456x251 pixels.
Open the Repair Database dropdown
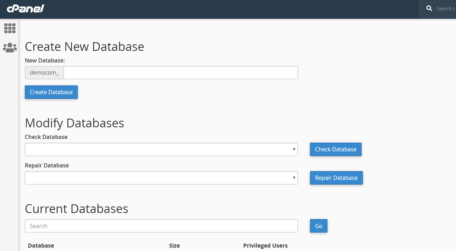161,178
